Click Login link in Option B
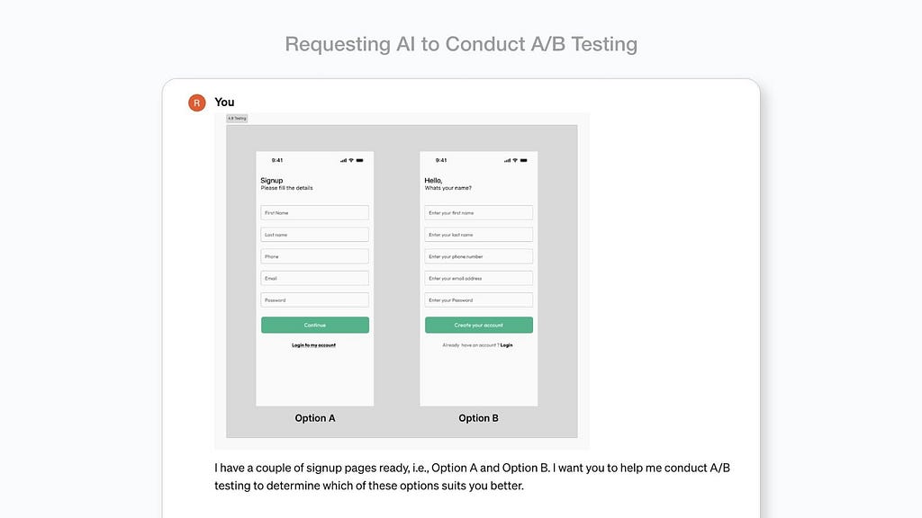 506,345
